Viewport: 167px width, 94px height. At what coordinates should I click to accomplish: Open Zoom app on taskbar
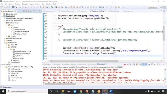75,91
